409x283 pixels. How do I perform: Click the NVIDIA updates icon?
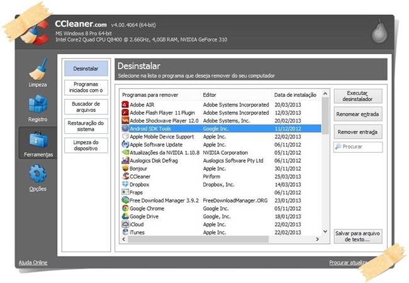125,152
